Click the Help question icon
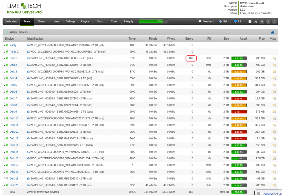This screenshot has width=282, height=195. coord(220,21)
